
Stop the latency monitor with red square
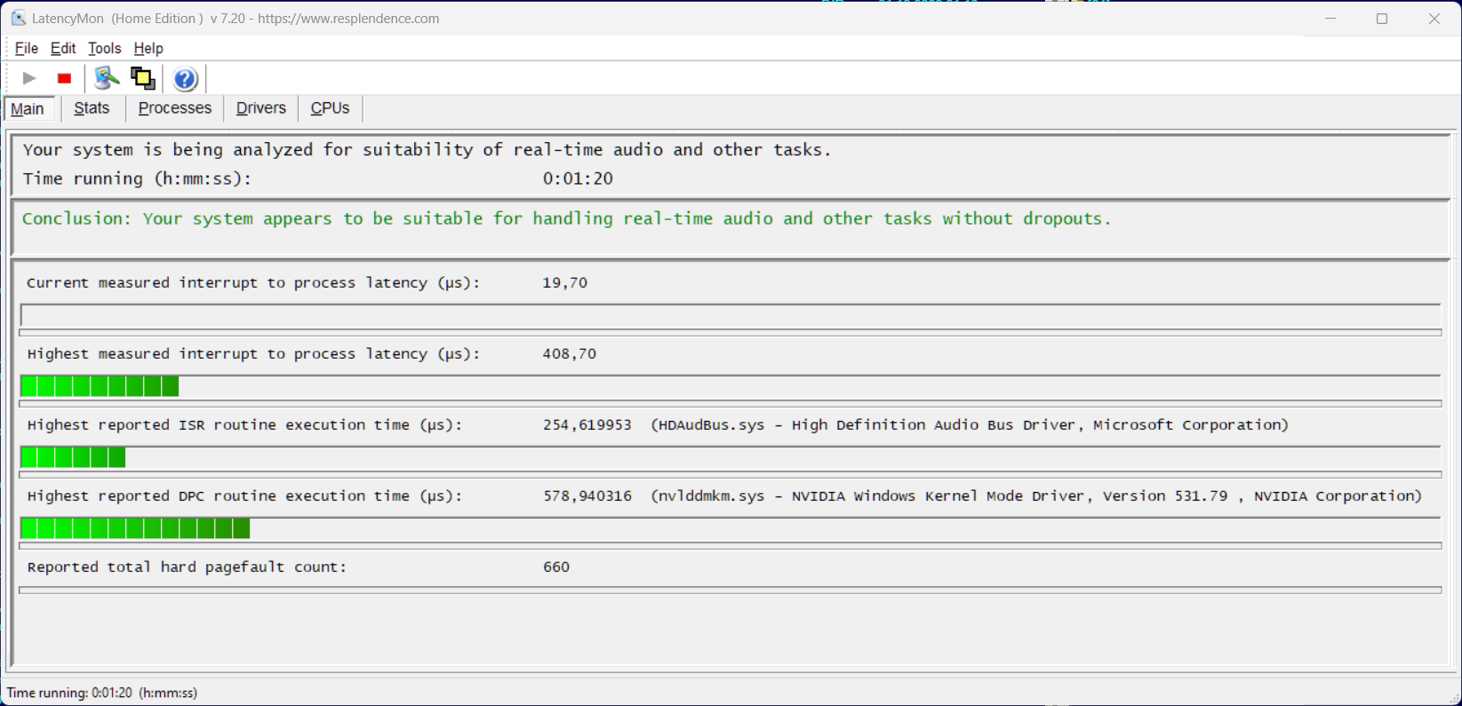pyautogui.click(x=64, y=78)
